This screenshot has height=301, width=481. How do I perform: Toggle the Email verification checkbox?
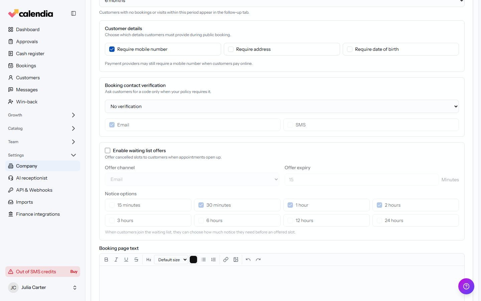tap(112, 125)
